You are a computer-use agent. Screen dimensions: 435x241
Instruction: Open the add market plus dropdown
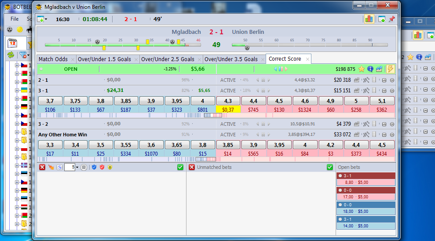click(x=42, y=19)
